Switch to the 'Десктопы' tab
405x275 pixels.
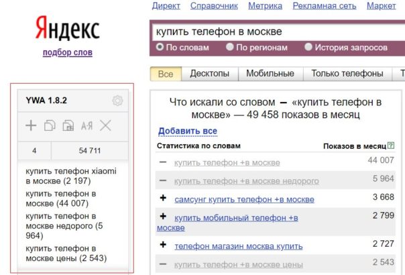pos(210,74)
